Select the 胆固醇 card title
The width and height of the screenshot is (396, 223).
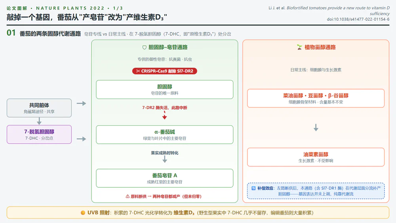click(165, 87)
